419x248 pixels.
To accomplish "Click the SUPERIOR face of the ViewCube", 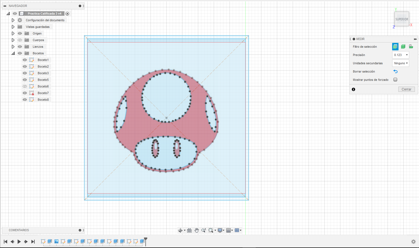I will pyautogui.click(x=402, y=19).
